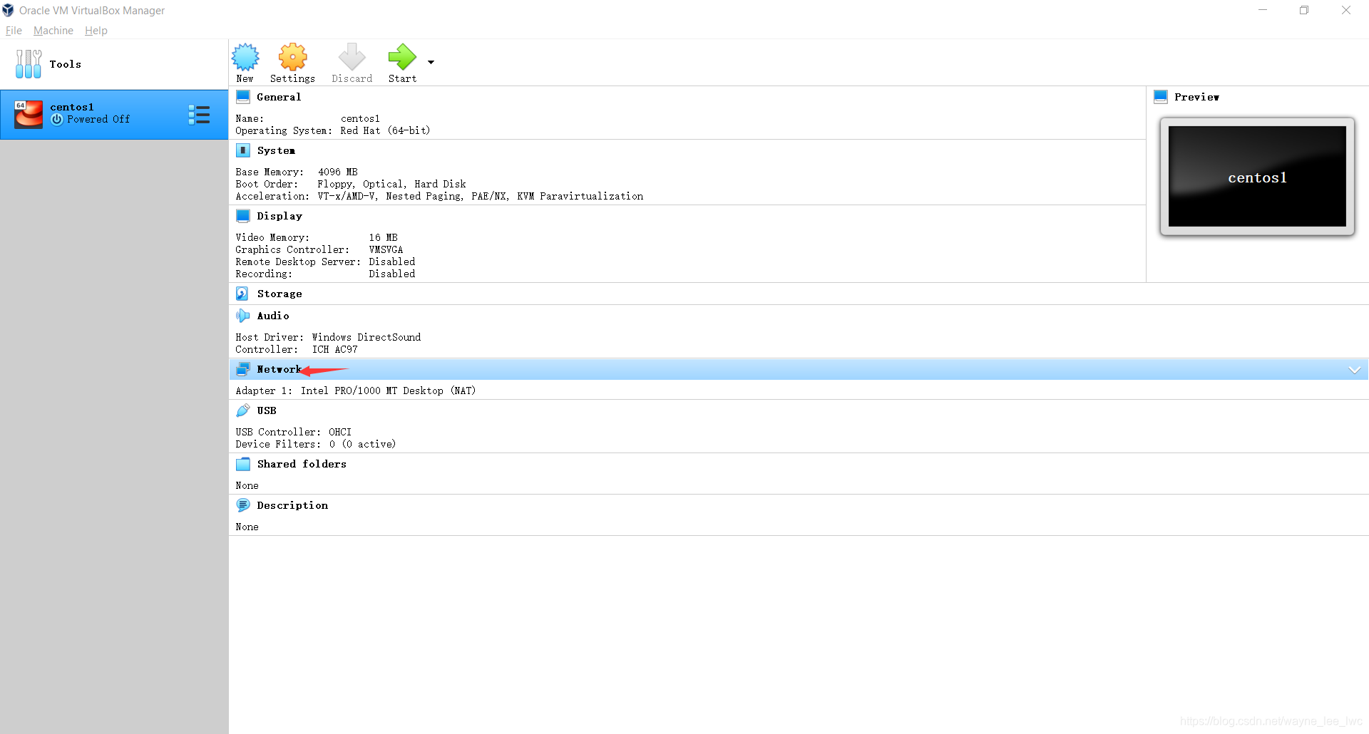
Task: Click the Display section monitor icon
Action: tap(243, 216)
